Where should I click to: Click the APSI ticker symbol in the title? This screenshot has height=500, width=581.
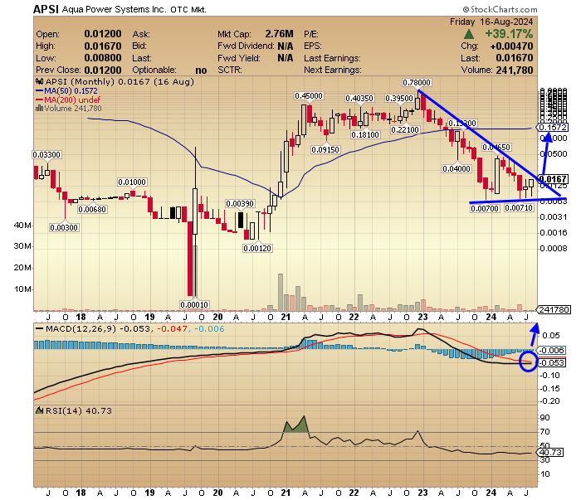click(46, 9)
